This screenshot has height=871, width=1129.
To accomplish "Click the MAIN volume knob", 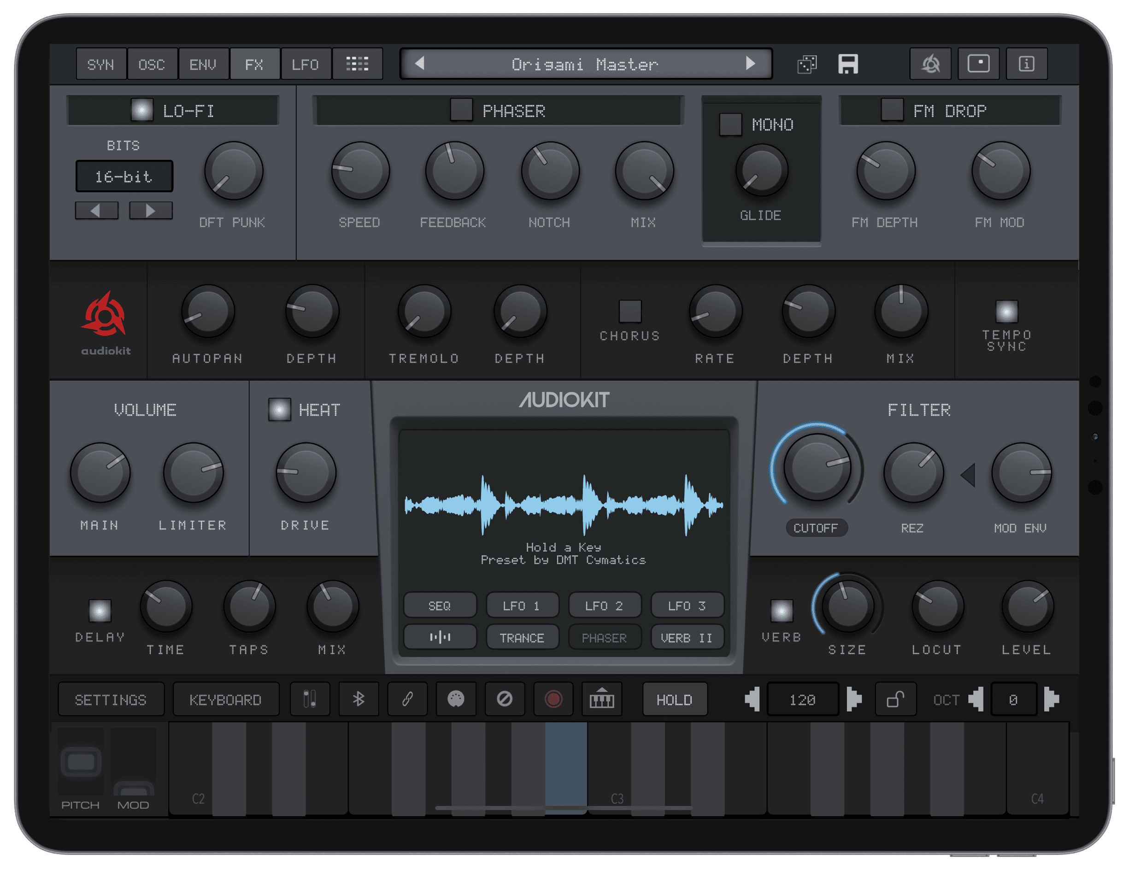I will click(x=100, y=472).
